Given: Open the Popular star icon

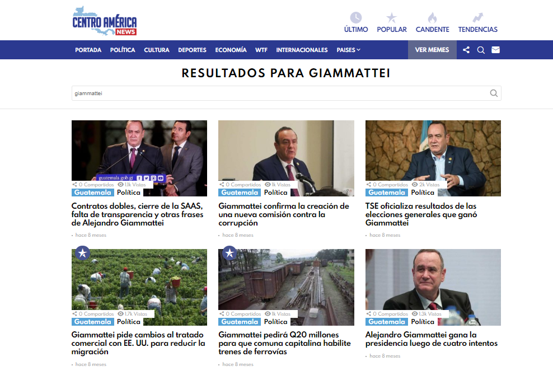Looking at the screenshot, I should point(391,18).
